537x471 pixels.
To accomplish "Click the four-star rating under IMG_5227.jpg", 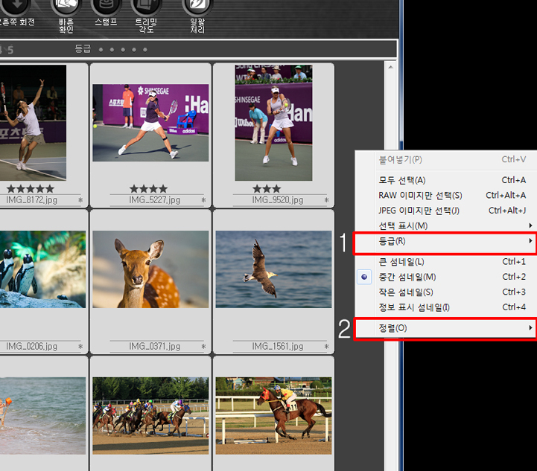I will [149, 188].
